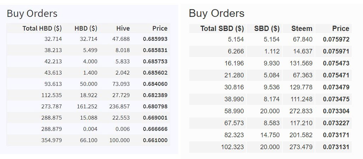Click the Steem order priced 0.075972
The height and width of the screenshot is (159, 363).
(270, 39)
